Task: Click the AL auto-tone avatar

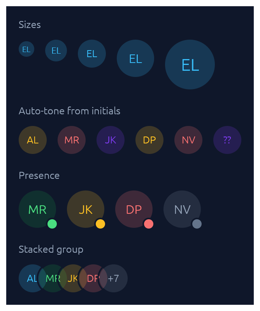Action: click(x=33, y=140)
